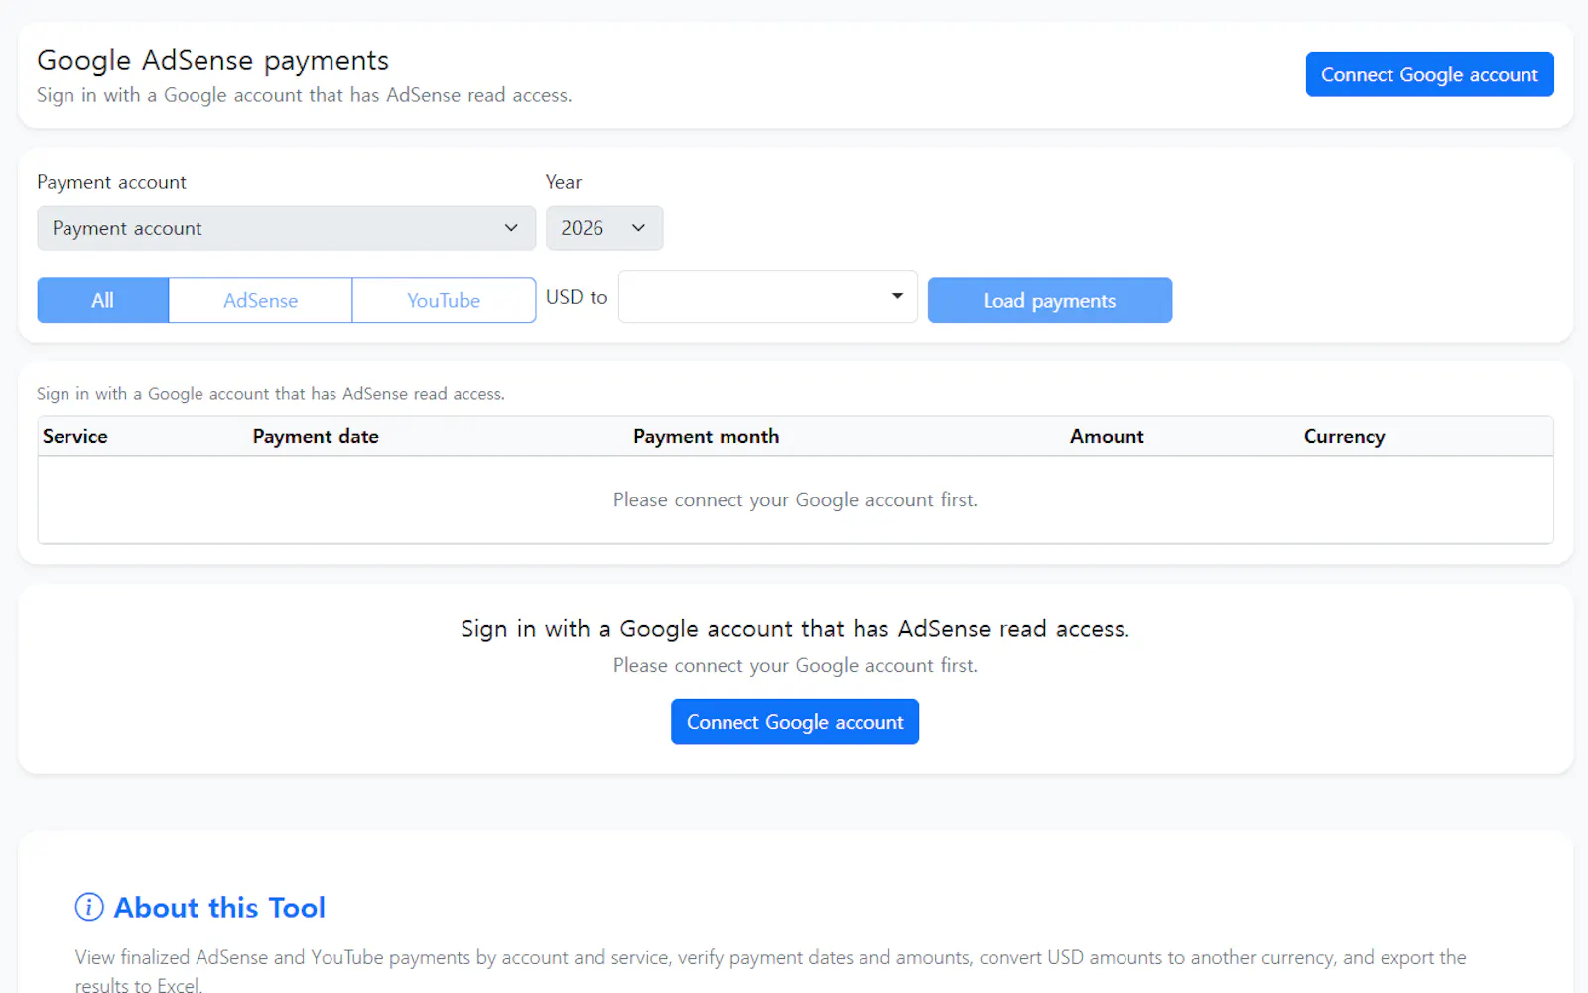Open the USD to currency dropdown

pos(767,297)
